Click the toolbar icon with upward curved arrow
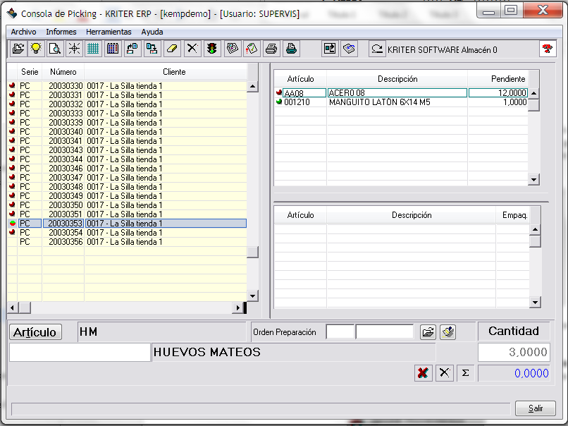The width and height of the screenshot is (568, 426). [x=132, y=49]
